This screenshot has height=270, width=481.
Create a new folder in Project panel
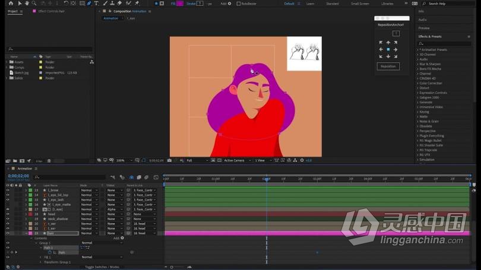[x=15, y=161]
